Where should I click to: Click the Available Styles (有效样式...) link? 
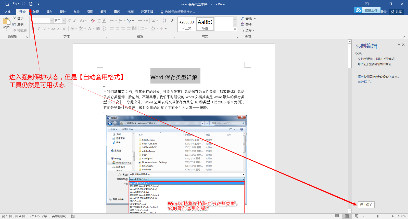(x=365, y=82)
